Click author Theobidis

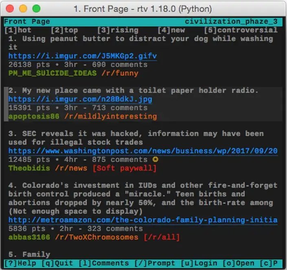point(29,168)
